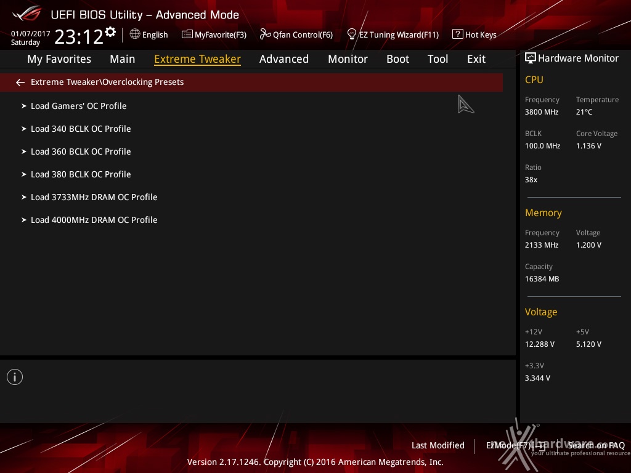Select the Extreme Tweaker tab
This screenshot has width=631, height=473.
click(x=198, y=59)
